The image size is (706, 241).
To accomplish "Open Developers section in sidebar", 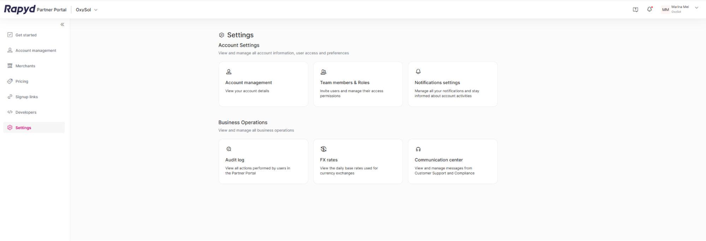I will [26, 112].
